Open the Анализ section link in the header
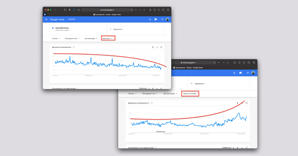This screenshot has width=298, height=156. point(72,19)
